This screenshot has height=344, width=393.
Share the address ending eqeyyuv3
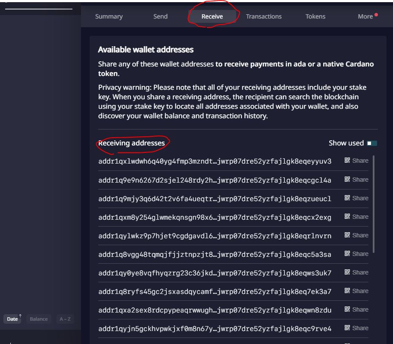click(x=360, y=161)
